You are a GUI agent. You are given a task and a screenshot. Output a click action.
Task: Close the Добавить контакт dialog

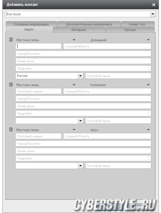[x=154, y=5]
